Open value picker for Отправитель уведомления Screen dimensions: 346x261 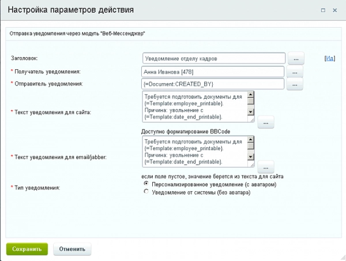click(x=295, y=85)
